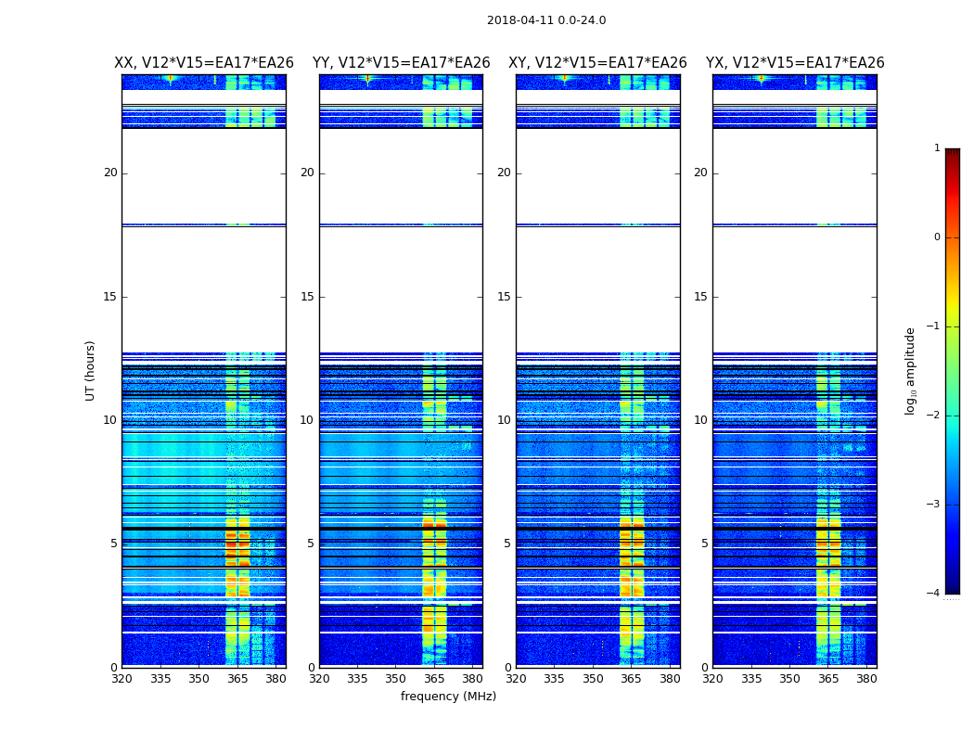The width and height of the screenshot is (974, 742).
Task: Click the 365 tick under XX panel
Action: point(237,678)
